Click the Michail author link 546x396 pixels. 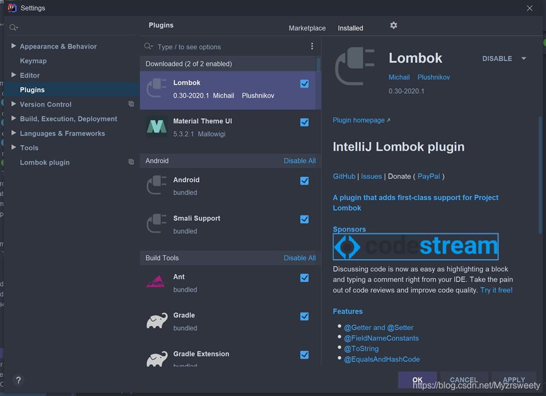[x=399, y=77]
